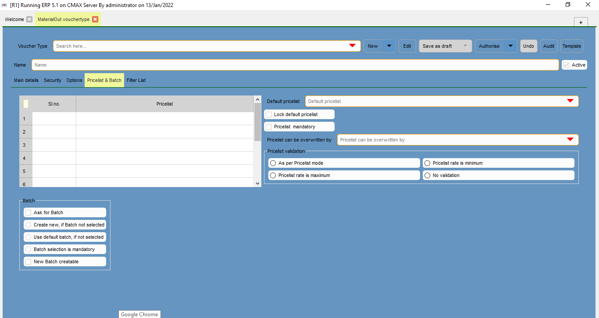The width and height of the screenshot is (599, 318).
Task: Open the Default pricelist dropdown
Action: (x=570, y=101)
